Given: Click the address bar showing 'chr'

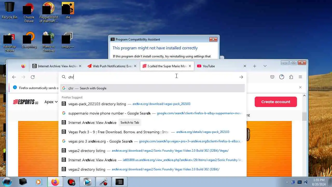Looking at the screenshot, I should (x=153, y=77).
